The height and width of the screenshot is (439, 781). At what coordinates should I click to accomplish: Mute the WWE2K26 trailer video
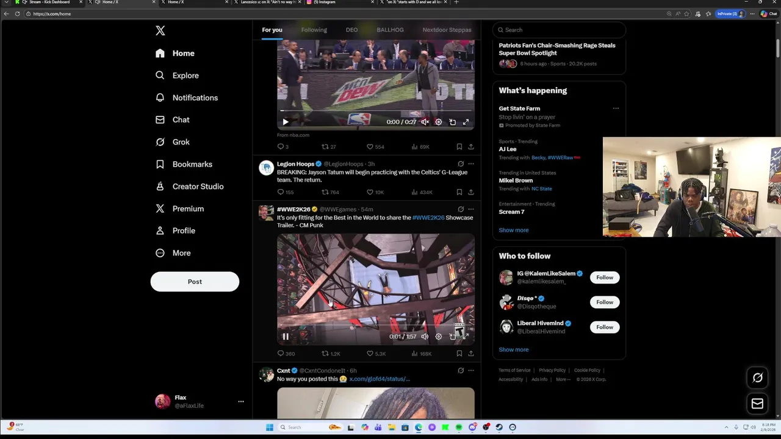[425, 337]
